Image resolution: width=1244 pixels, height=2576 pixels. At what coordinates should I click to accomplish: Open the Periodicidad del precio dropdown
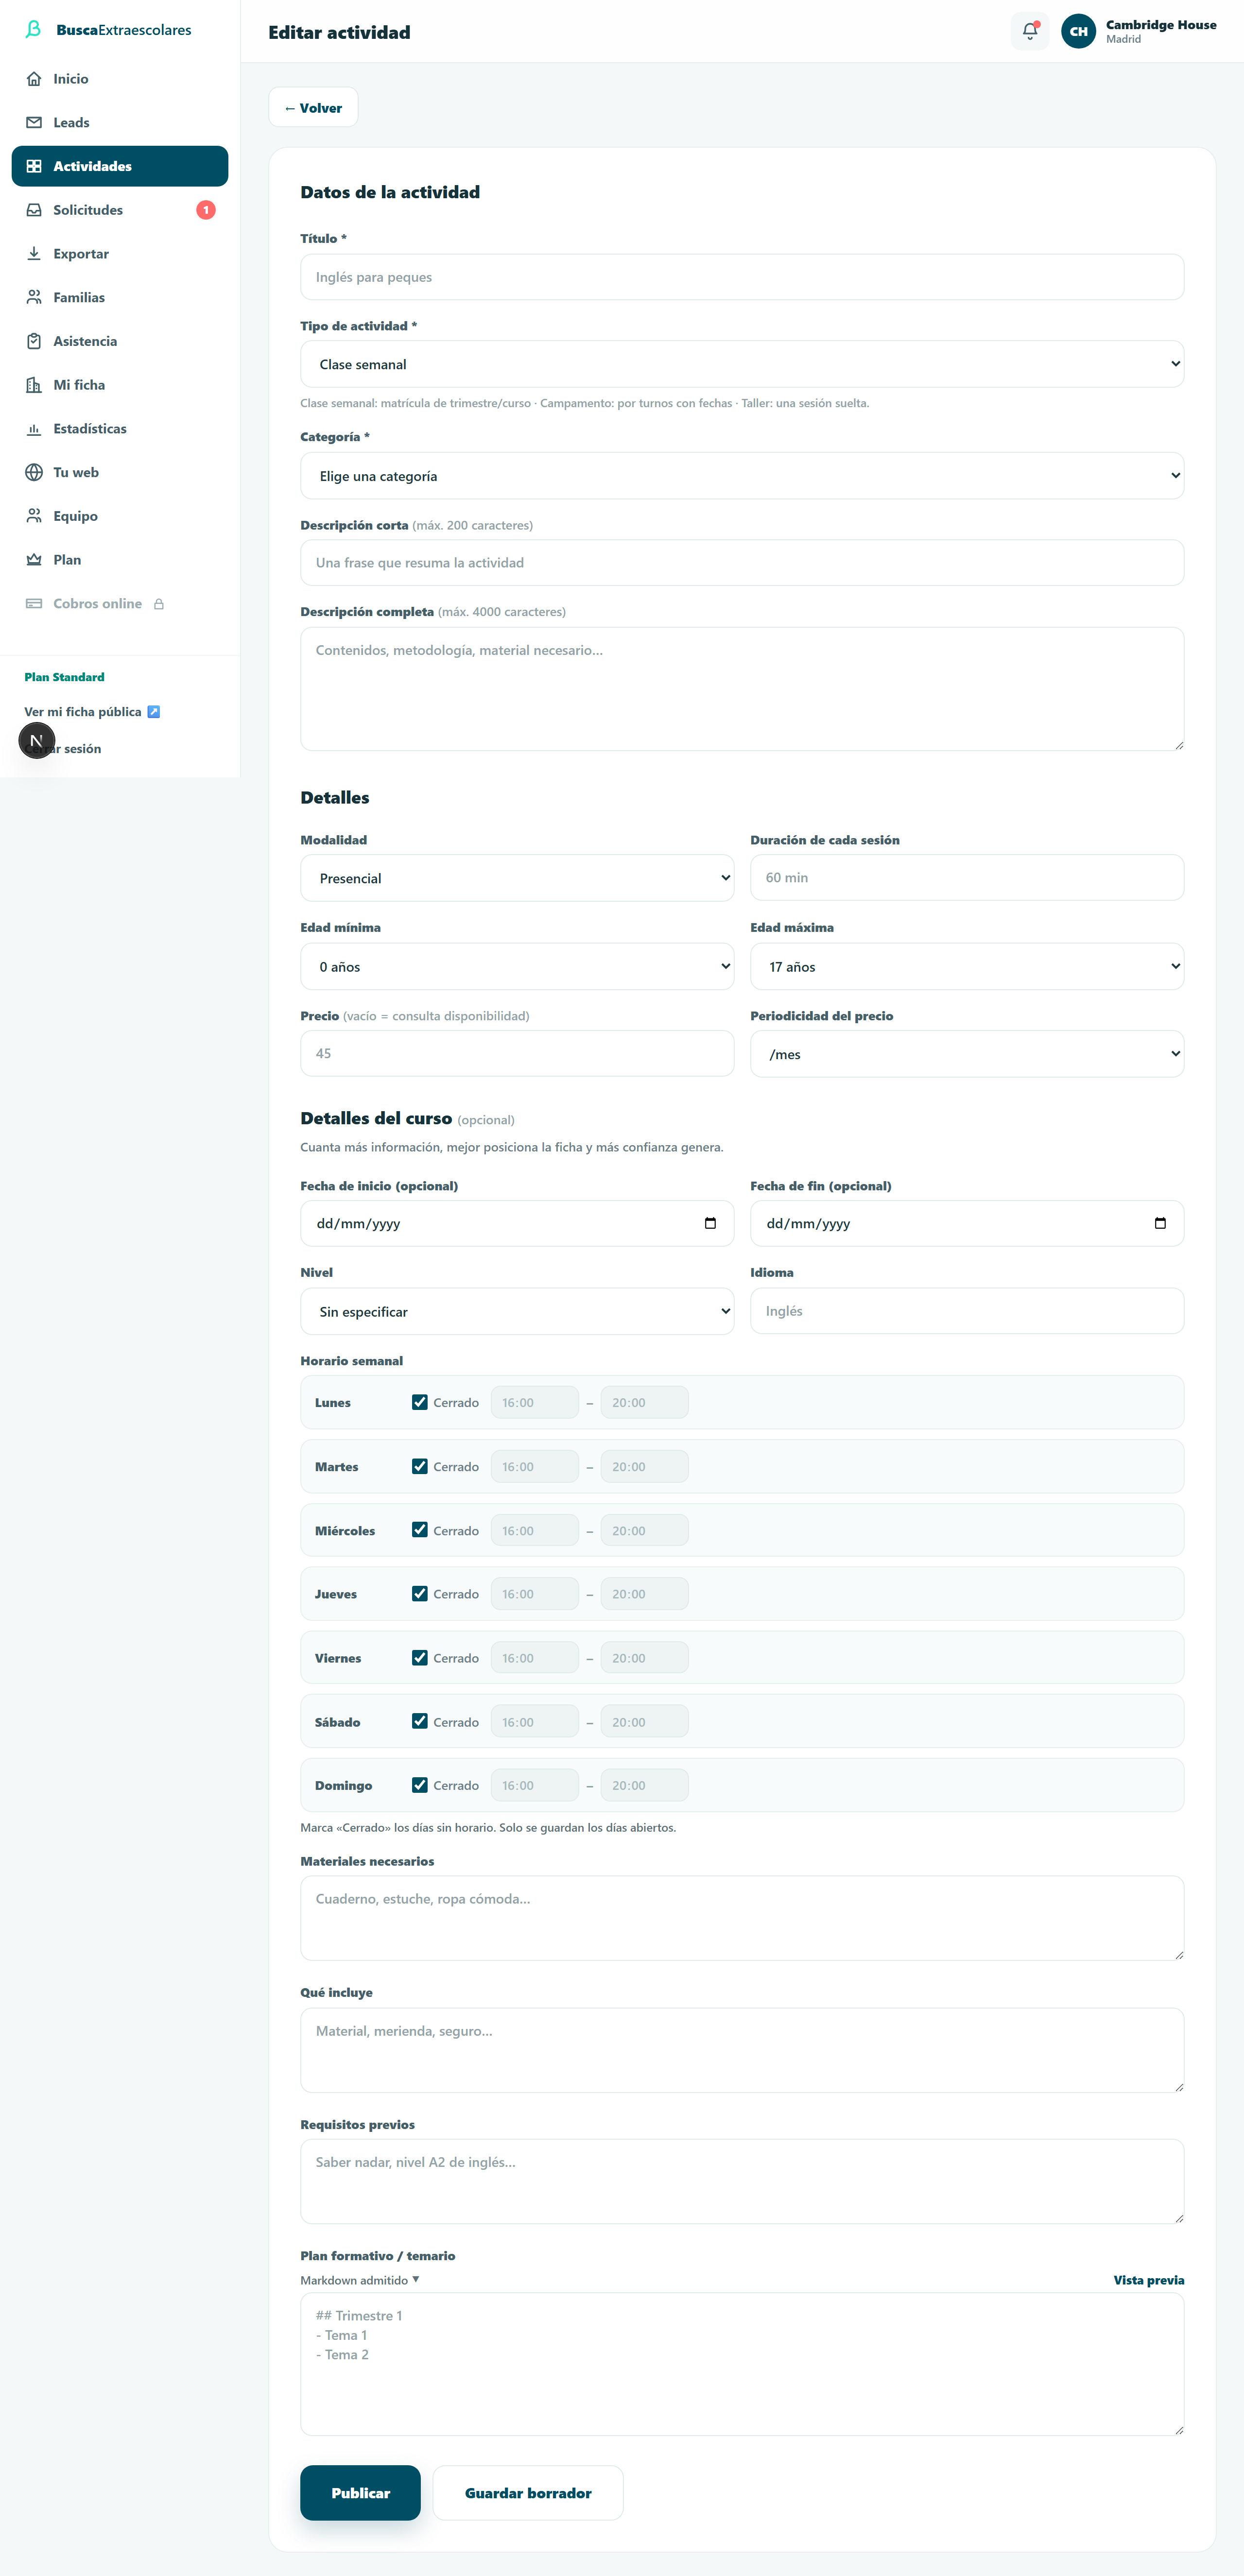(x=967, y=1054)
